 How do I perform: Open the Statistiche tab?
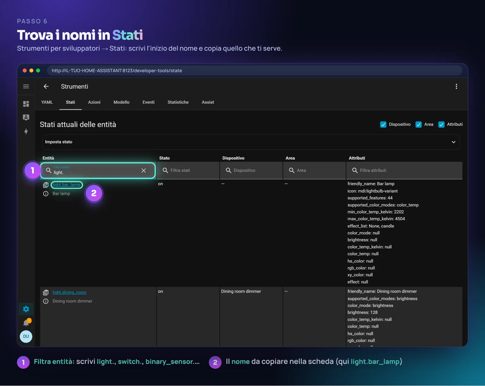click(x=178, y=102)
